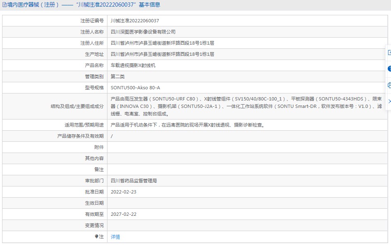Click the slash value for 产品储存条件及有效期
Screen dimensions: 391x246
point(112,136)
